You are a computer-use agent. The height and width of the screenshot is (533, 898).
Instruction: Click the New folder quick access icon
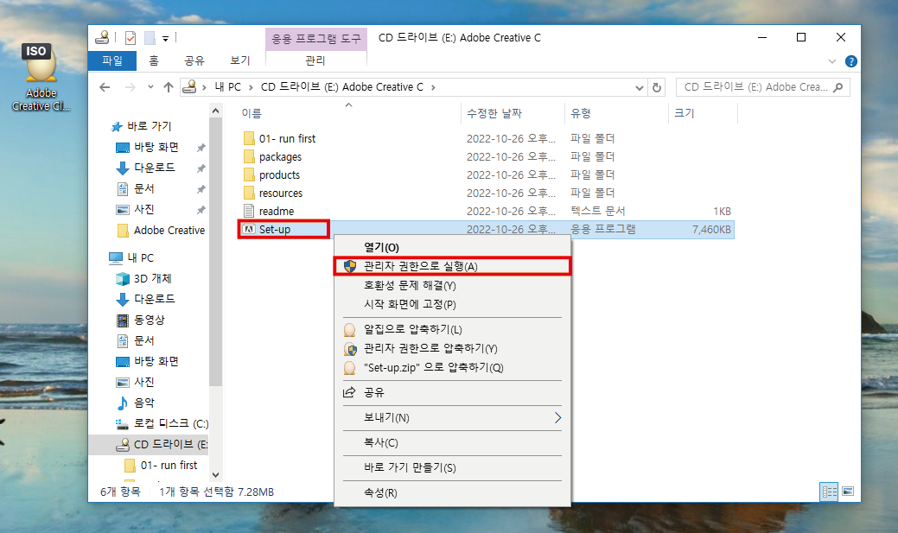click(x=150, y=38)
